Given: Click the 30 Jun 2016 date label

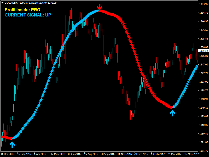Looking at the screenshot, I should 74,154.
